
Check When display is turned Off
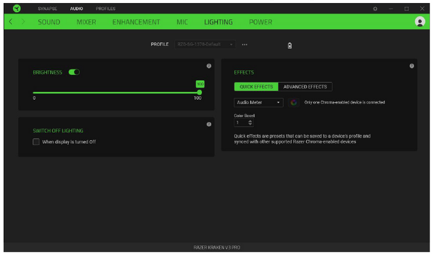(x=36, y=142)
